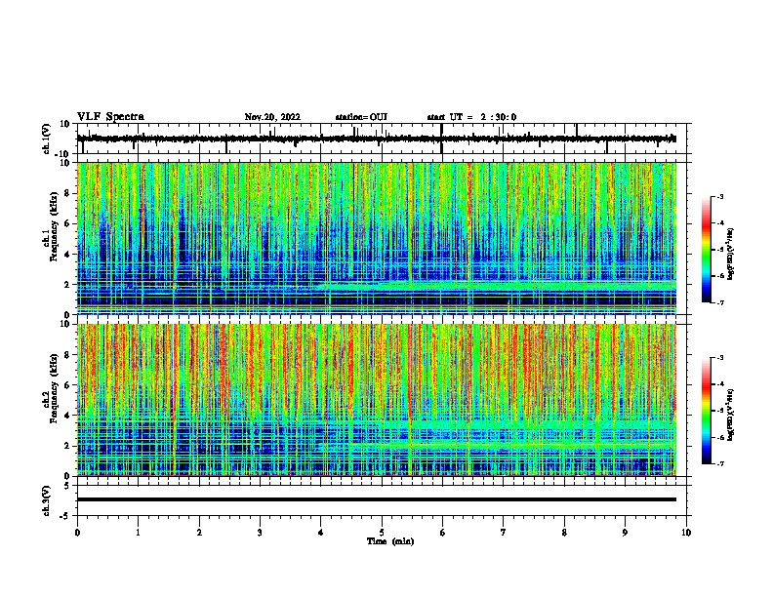Click the '-3' label on ch.1 color scale
Image resolution: width=773 pixels, height=597 pixels.
click(x=720, y=196)
